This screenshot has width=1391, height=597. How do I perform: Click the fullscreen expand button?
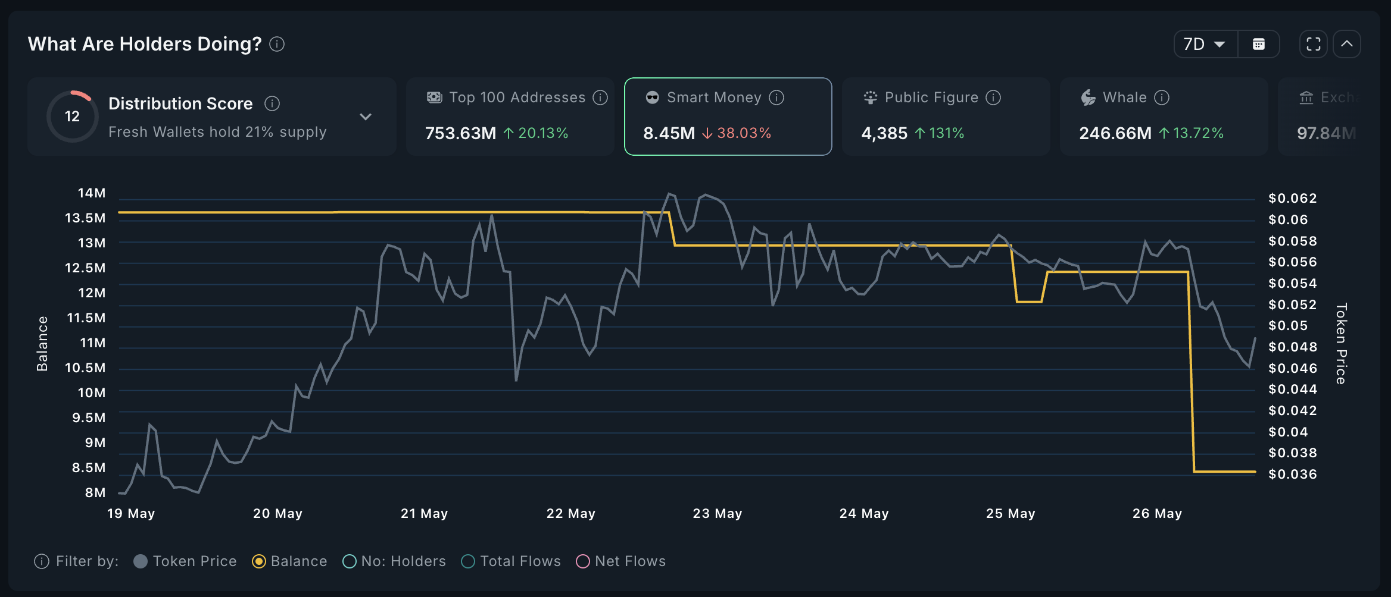click(x=1312, y=43)
